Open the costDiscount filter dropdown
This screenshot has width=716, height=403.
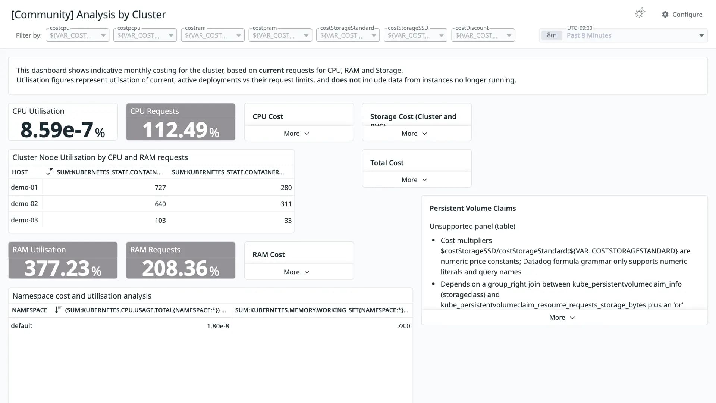tap(483, 35)
